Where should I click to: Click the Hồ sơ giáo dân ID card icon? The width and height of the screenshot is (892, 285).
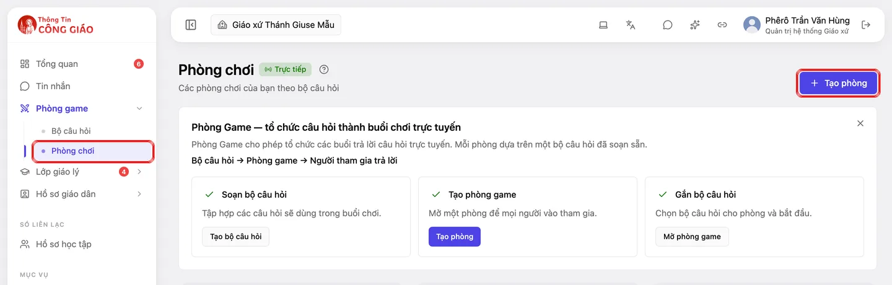(25, 194)
